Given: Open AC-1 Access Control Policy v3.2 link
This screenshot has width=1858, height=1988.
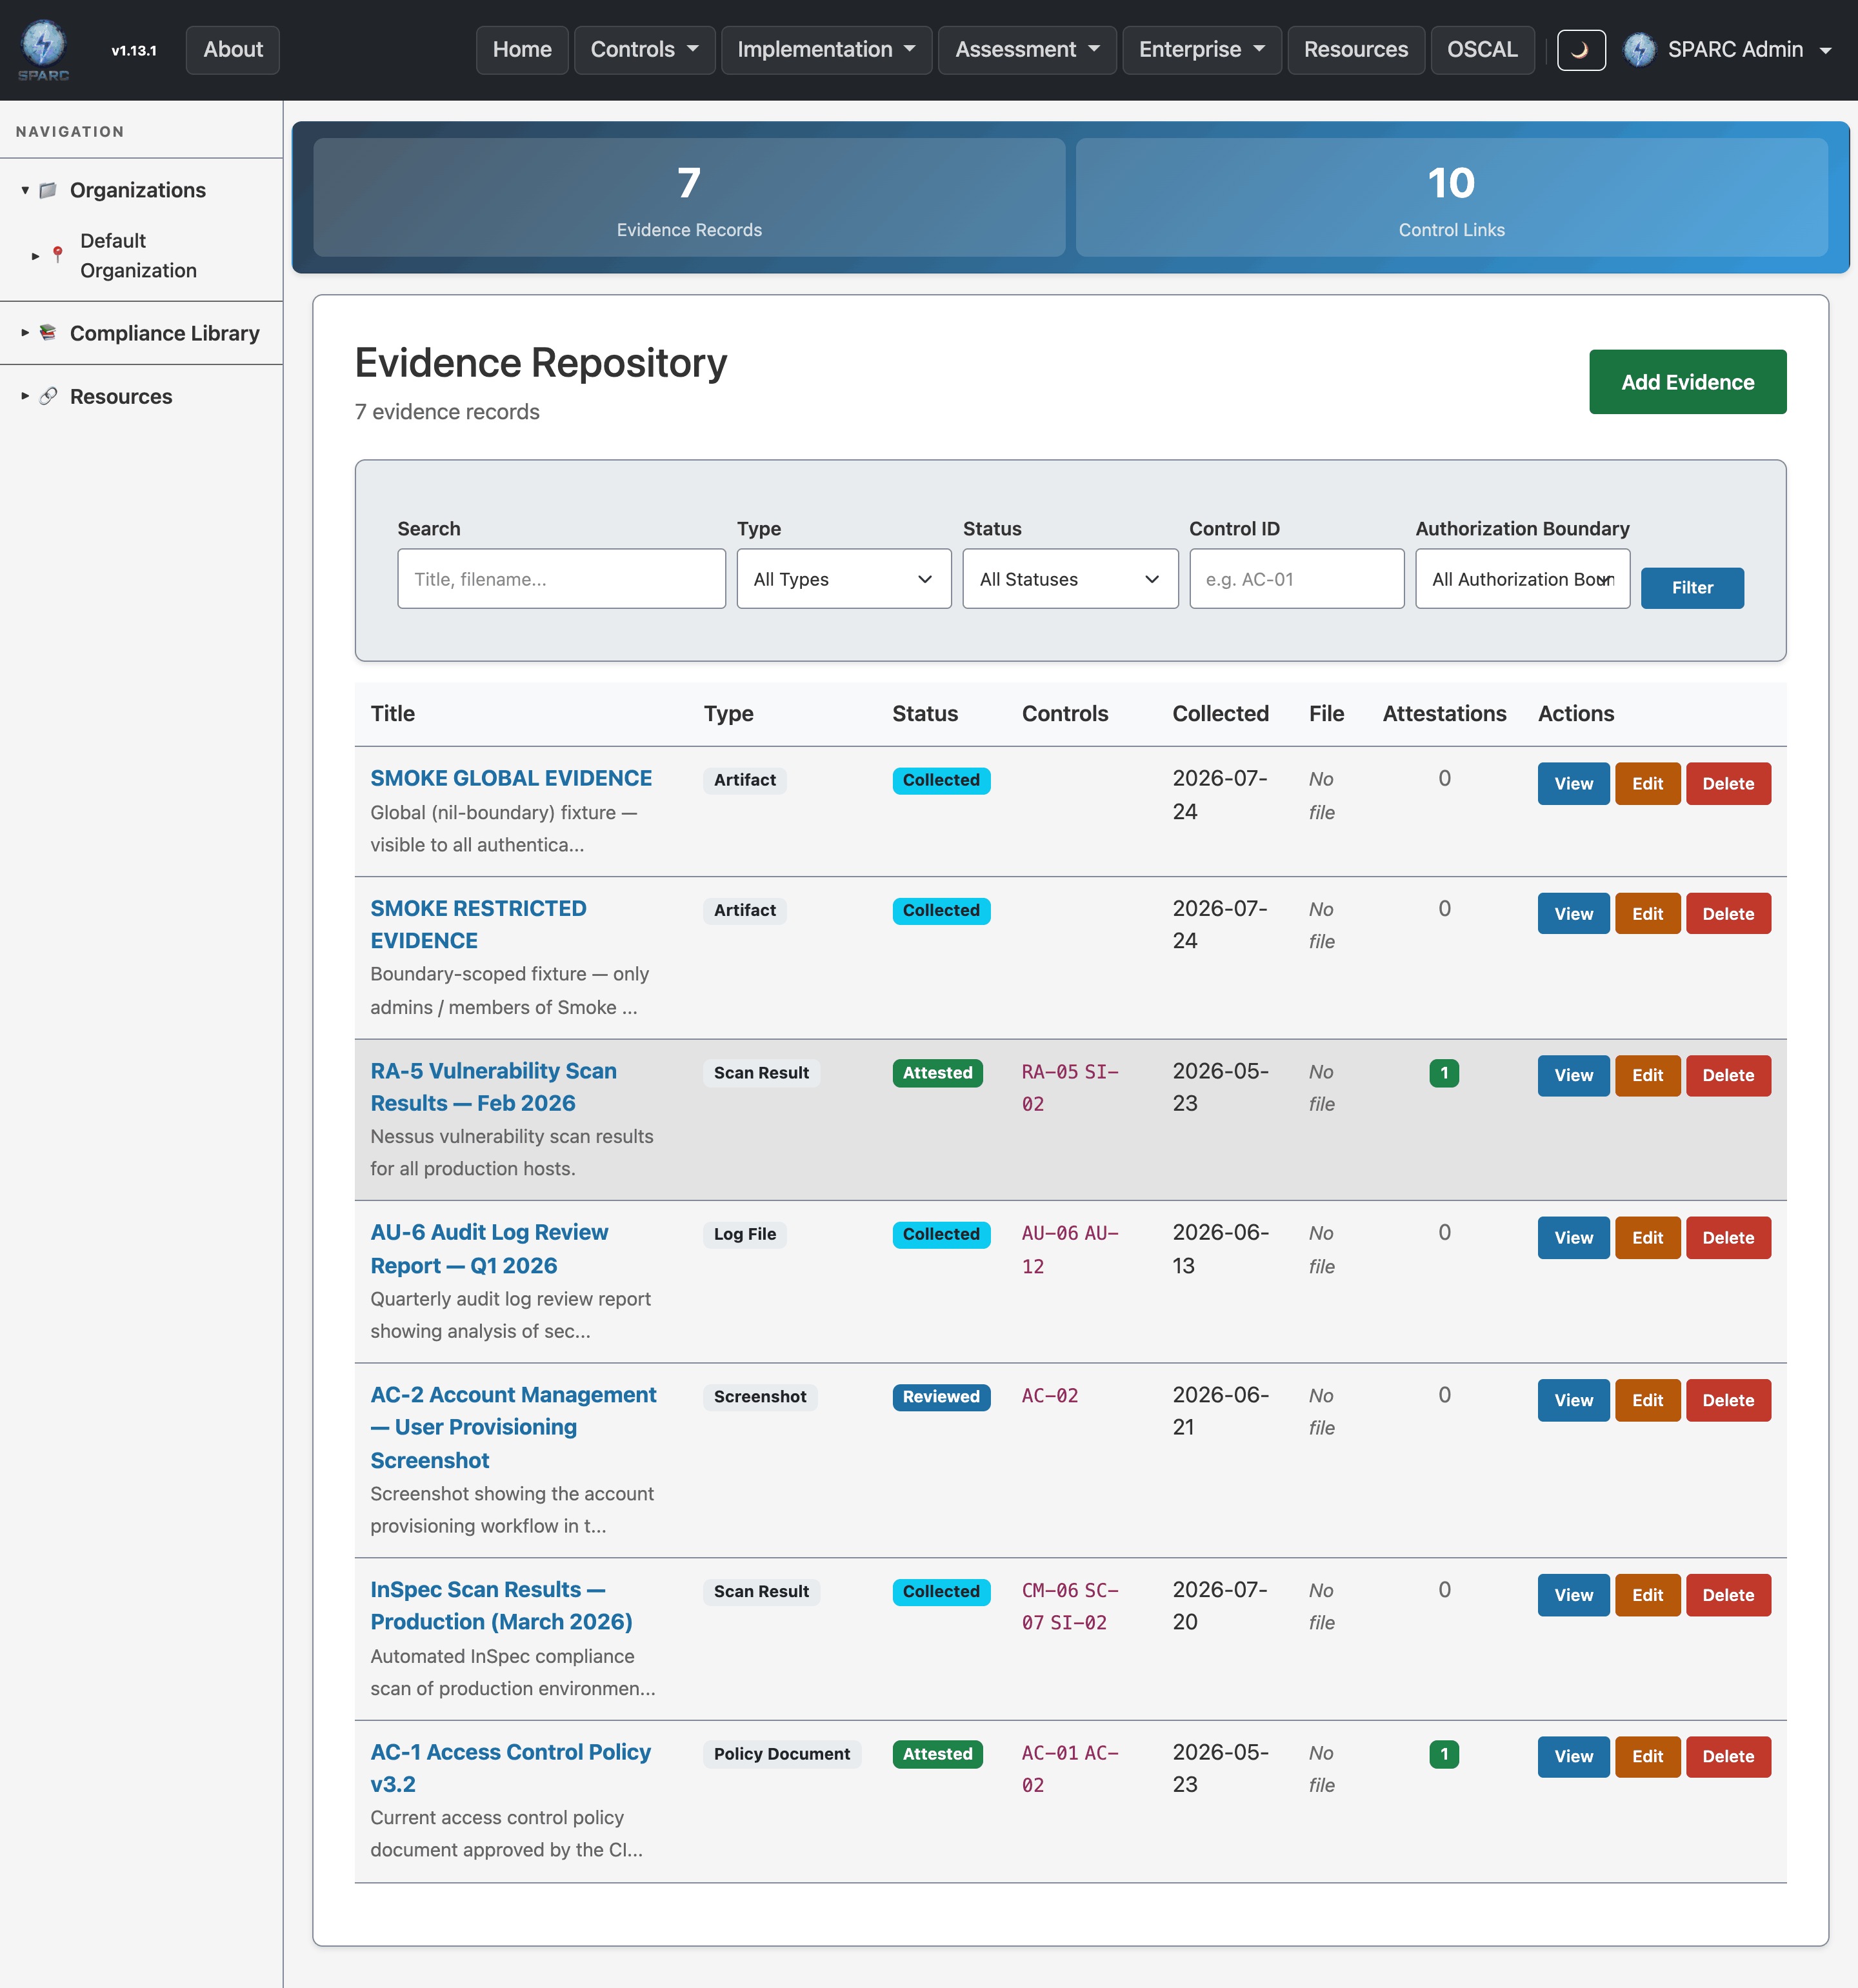Looking at the screenshot, I should point(510,1768).
